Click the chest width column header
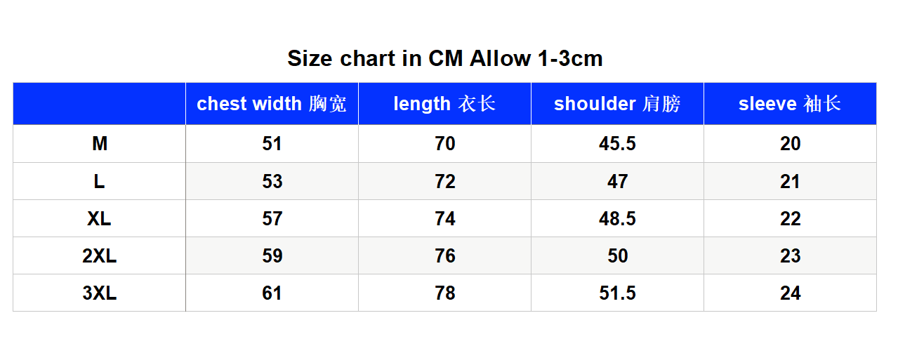 (272, 104)
